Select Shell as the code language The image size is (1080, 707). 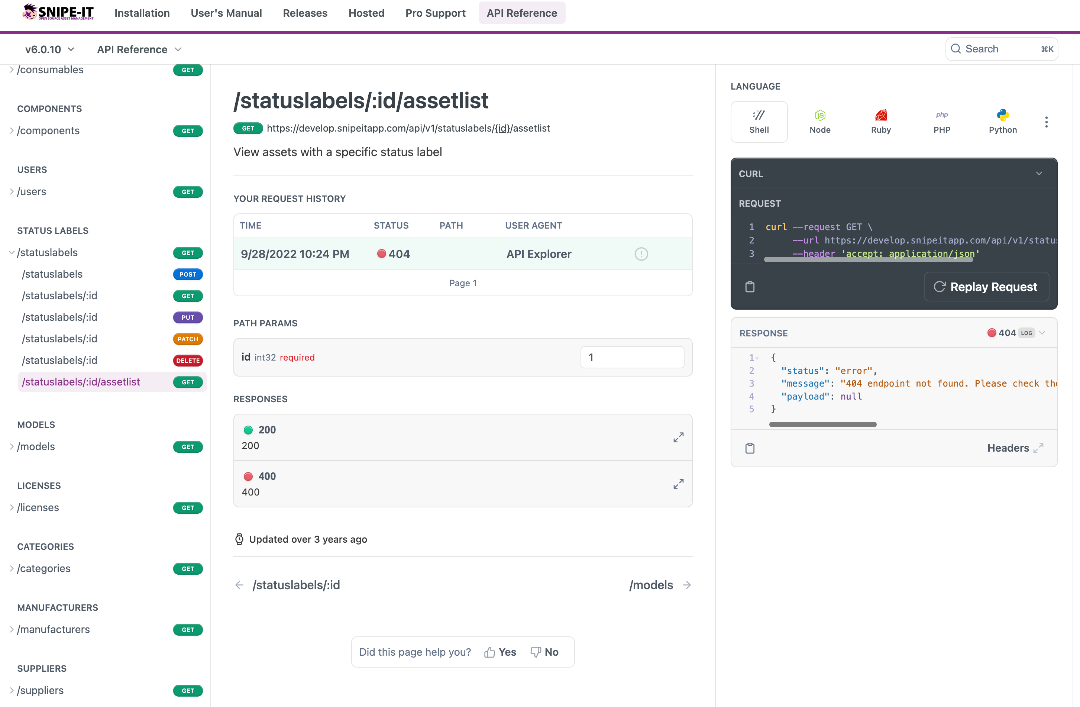click(x=759, y=121)
